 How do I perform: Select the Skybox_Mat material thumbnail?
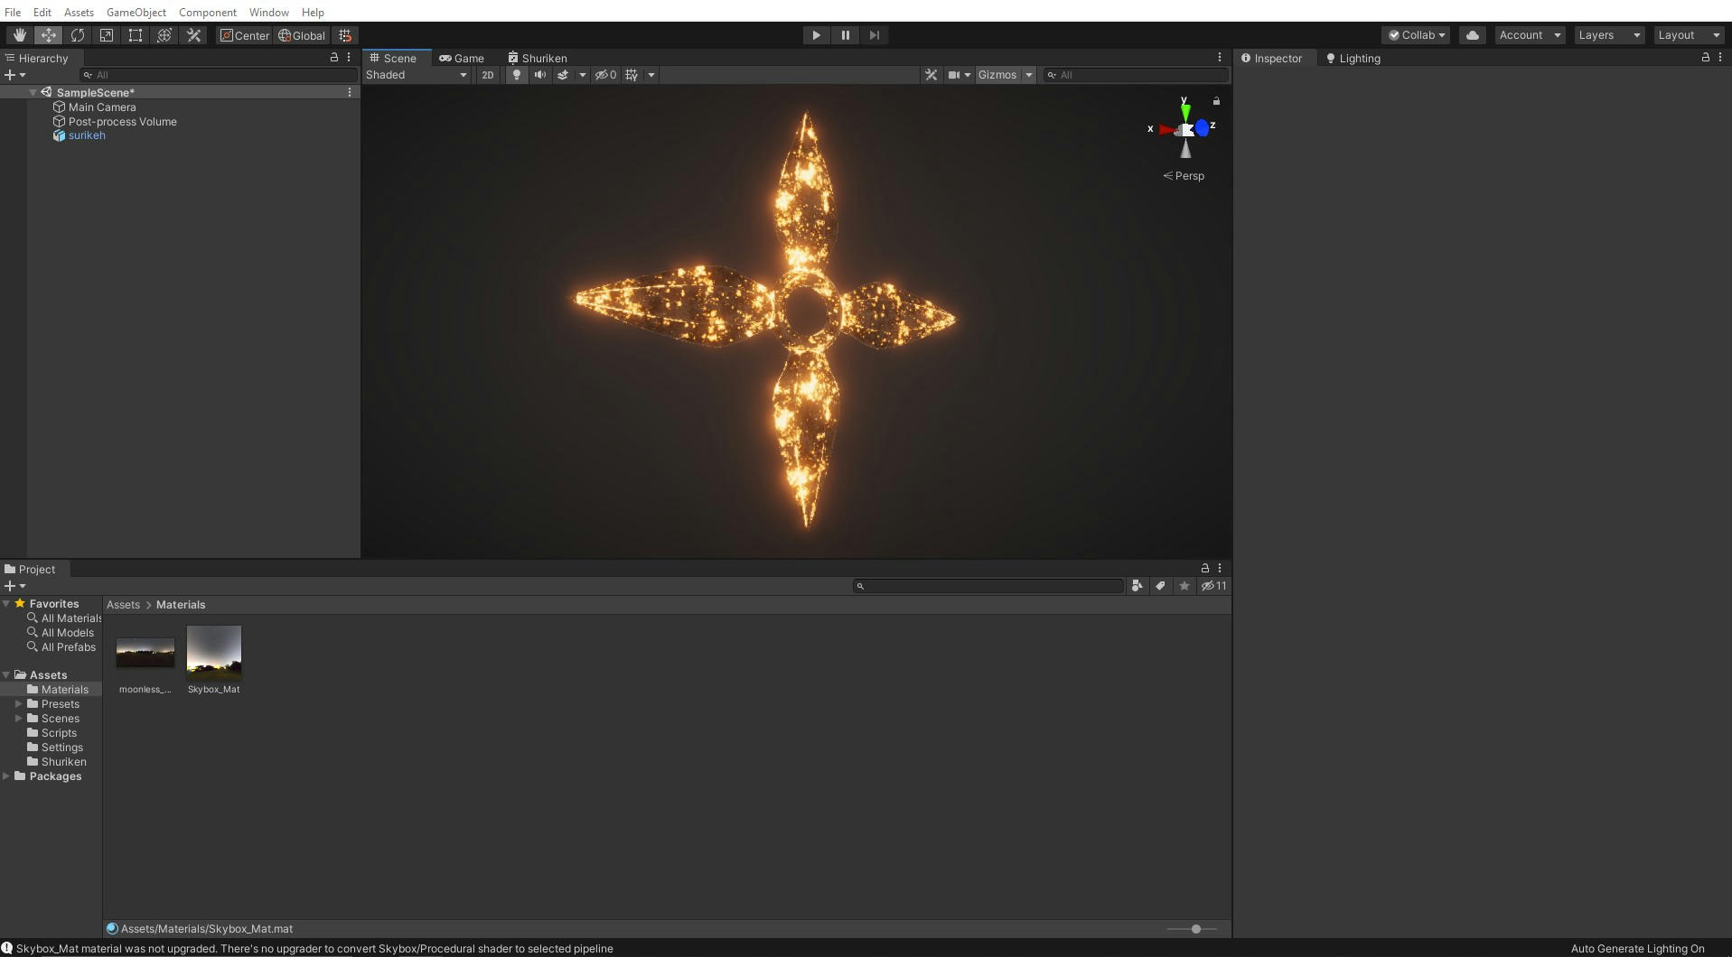coord(214,652)
